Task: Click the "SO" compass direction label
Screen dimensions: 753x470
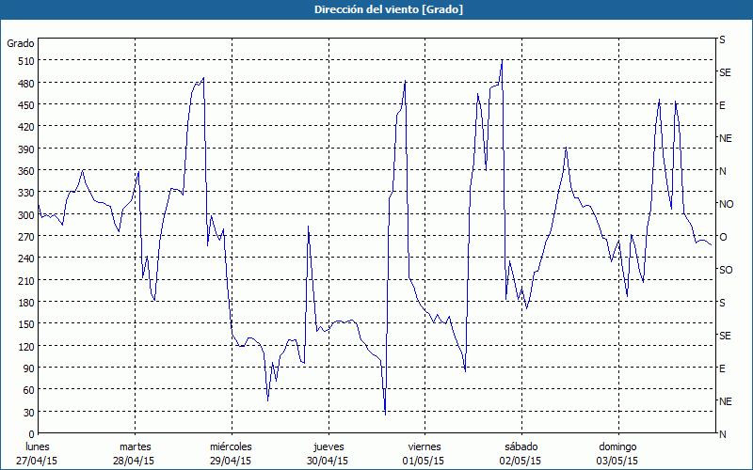Action: [725, 270]
